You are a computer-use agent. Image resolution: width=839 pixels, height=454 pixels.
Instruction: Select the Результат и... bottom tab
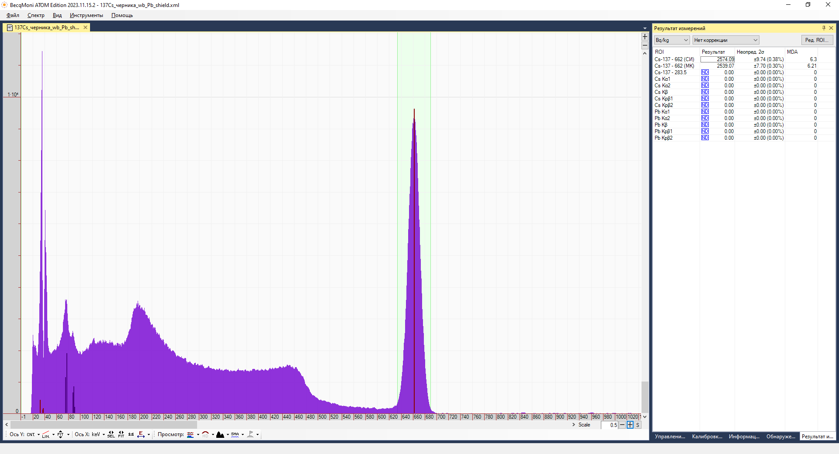[818, 437]
